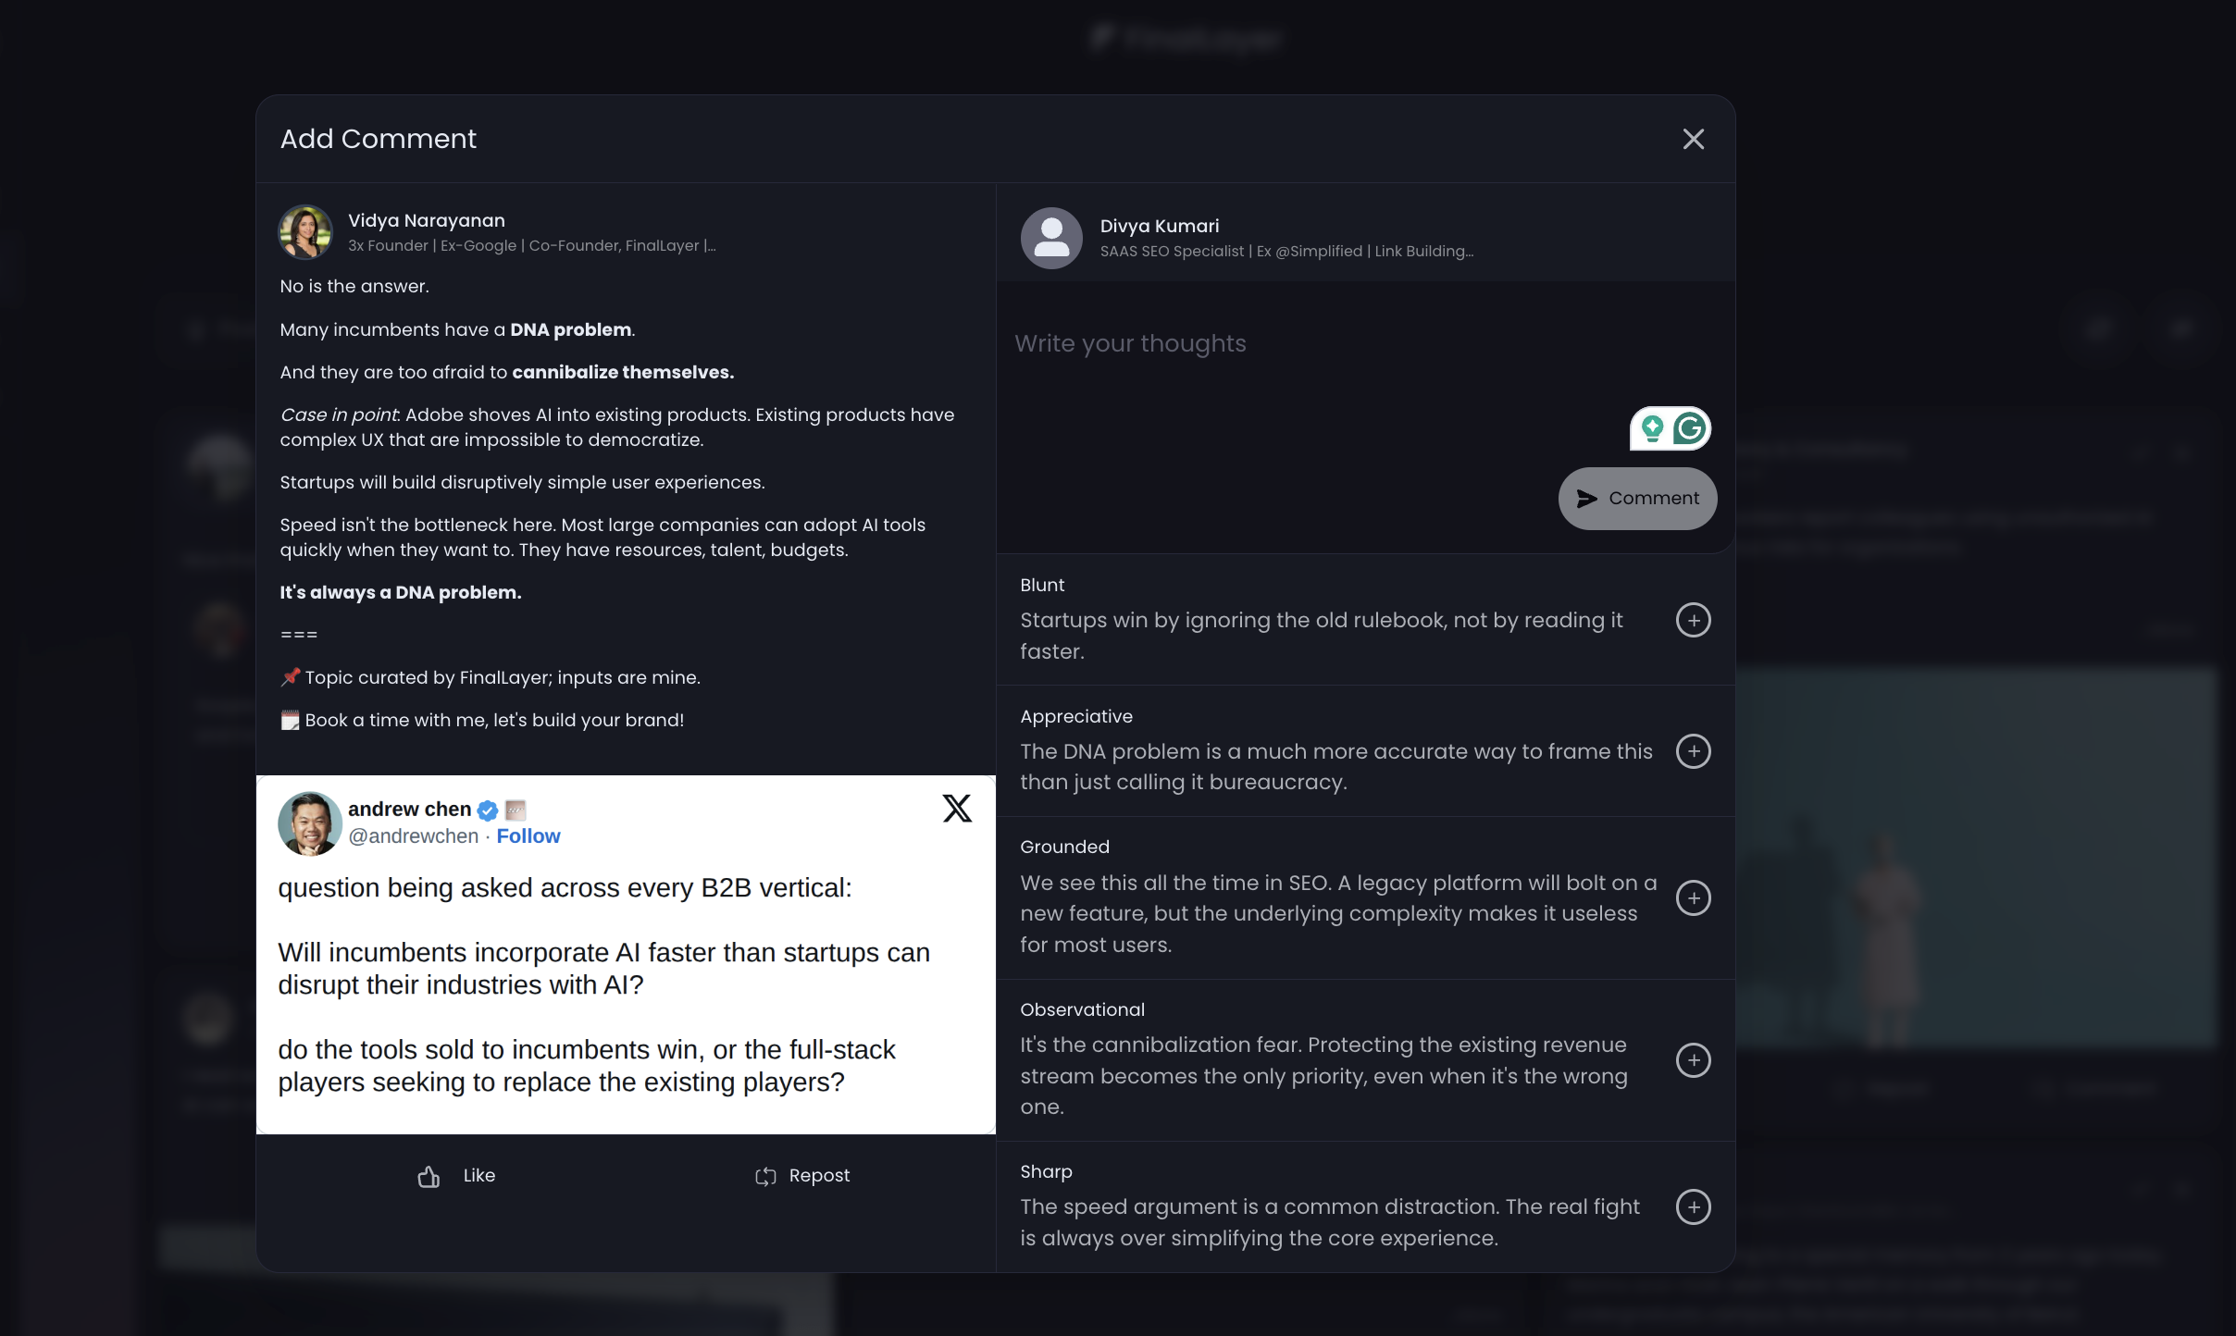
Task: Repost Vidya Narayanan's post
Action: [x=802, y=1176]
